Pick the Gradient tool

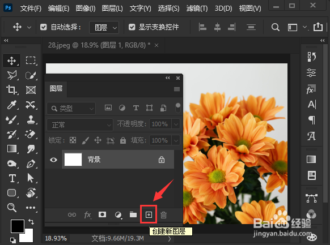[11, 149]
